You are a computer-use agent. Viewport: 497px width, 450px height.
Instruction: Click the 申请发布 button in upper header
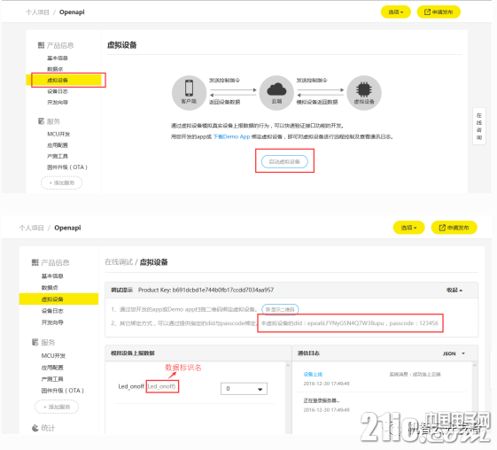pos(439,12)
